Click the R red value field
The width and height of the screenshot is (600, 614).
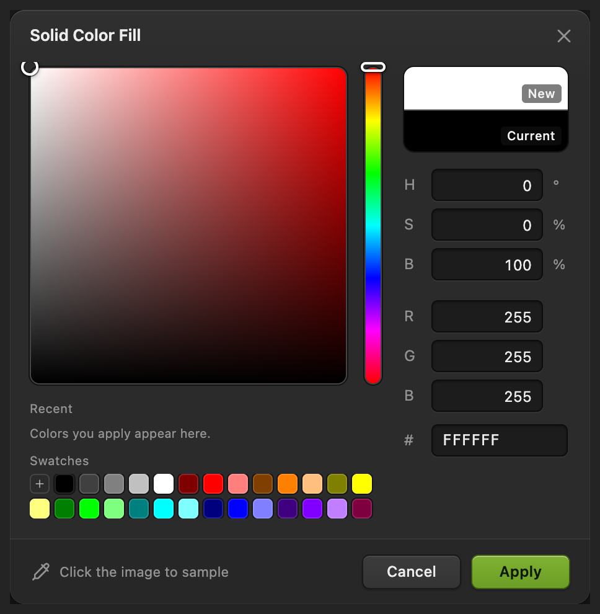[487, 316]
